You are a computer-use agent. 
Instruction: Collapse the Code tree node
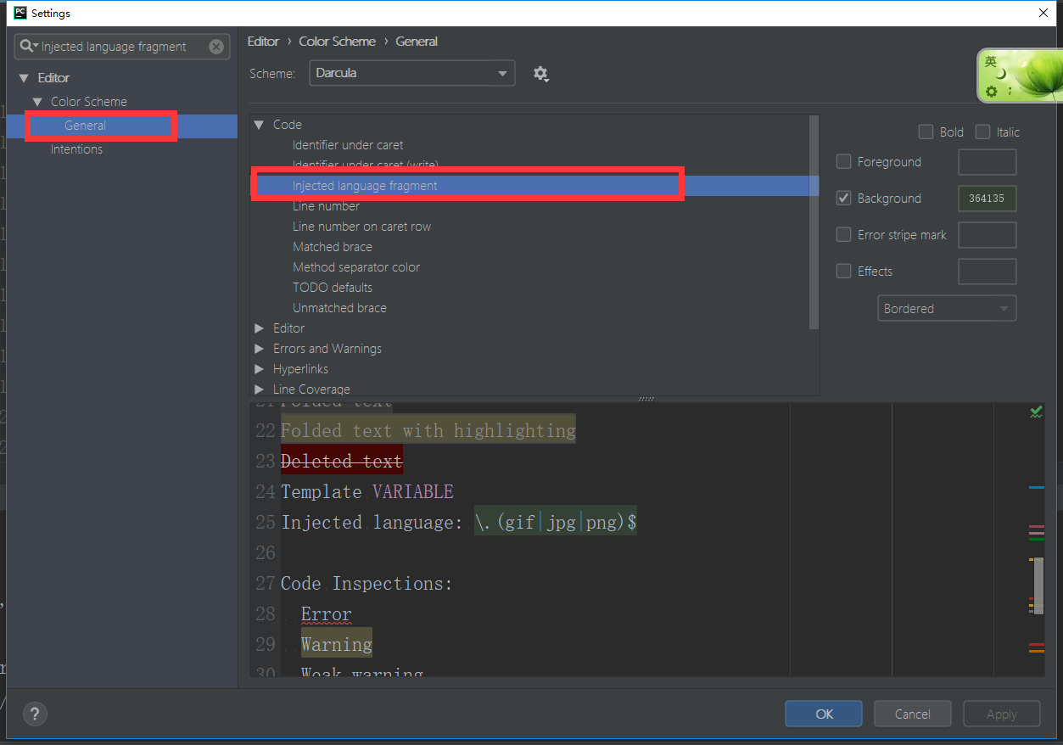[260, 125]
